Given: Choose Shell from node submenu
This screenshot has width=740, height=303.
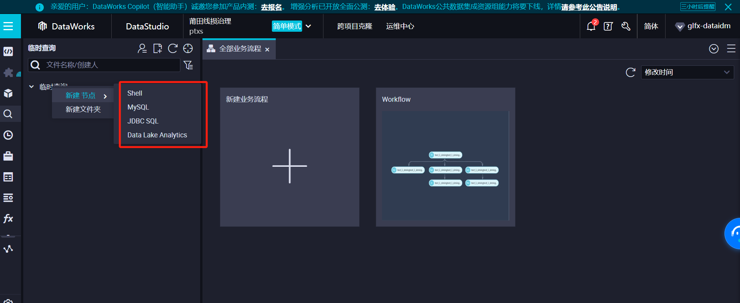Looking at the screenshot, I should [x=135, y=93].
